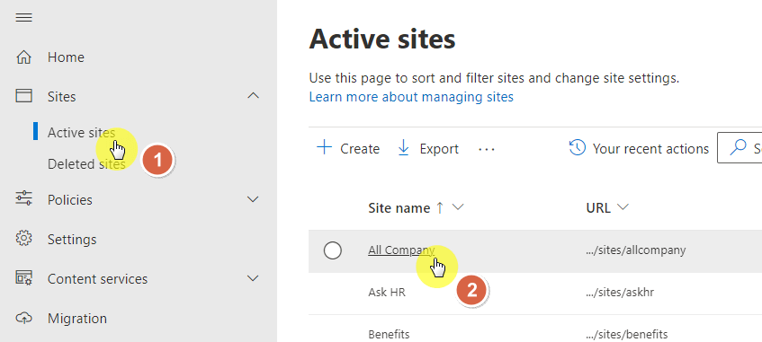Click the Content services icon
The image size is (762, 342).
click(x=23, y=278)
